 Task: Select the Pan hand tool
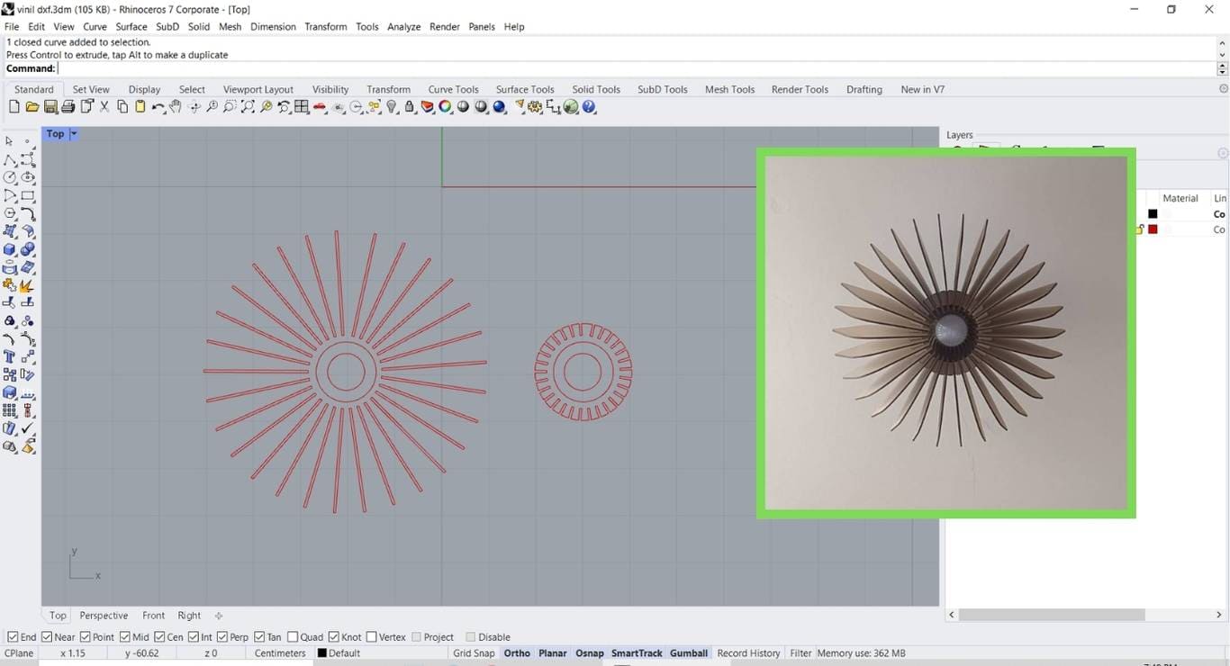tap(176, 107)
